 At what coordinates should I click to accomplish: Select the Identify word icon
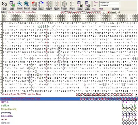coord(56,4)
